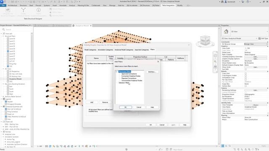Toggle the Sun Path checkbox

tap(245, 69)
